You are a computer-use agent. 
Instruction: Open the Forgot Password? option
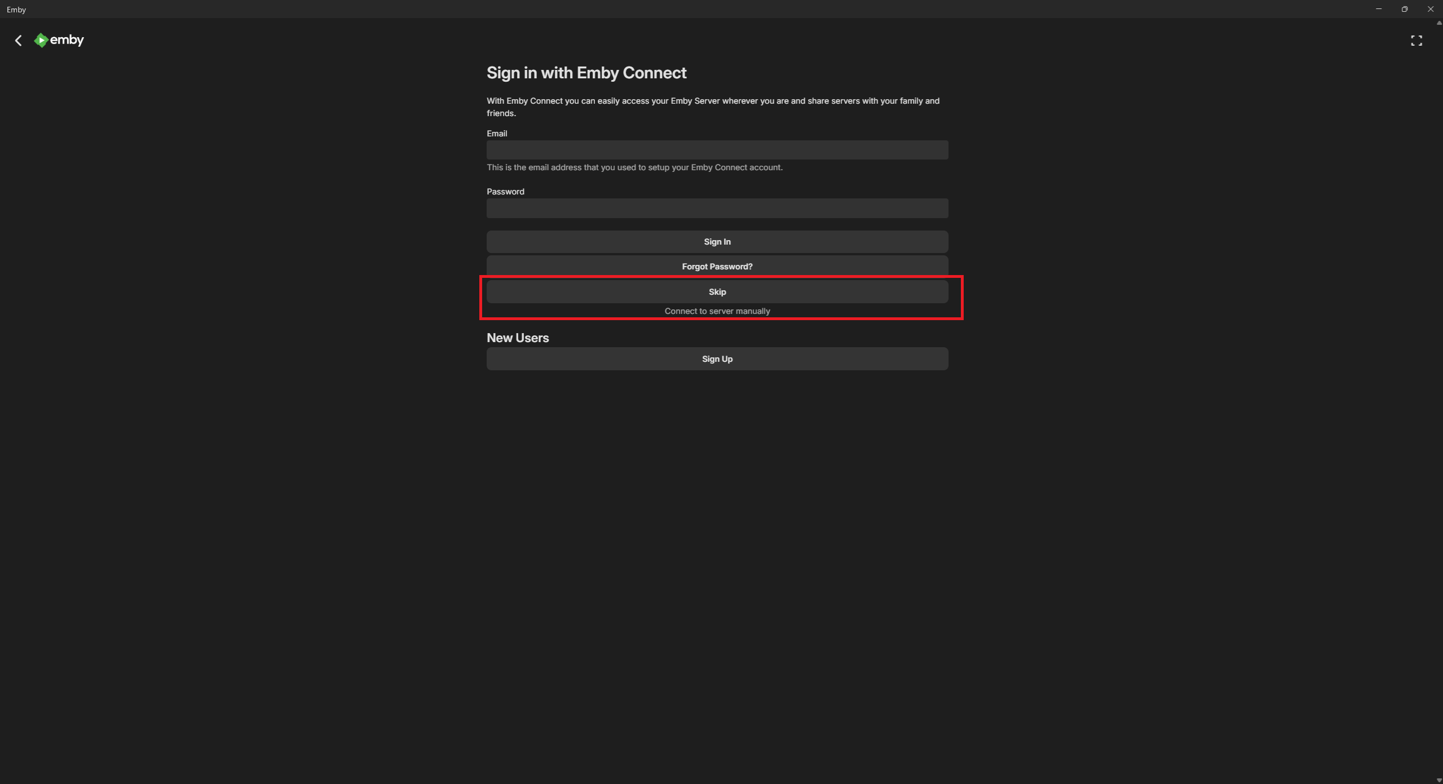[x=717, y=267]
